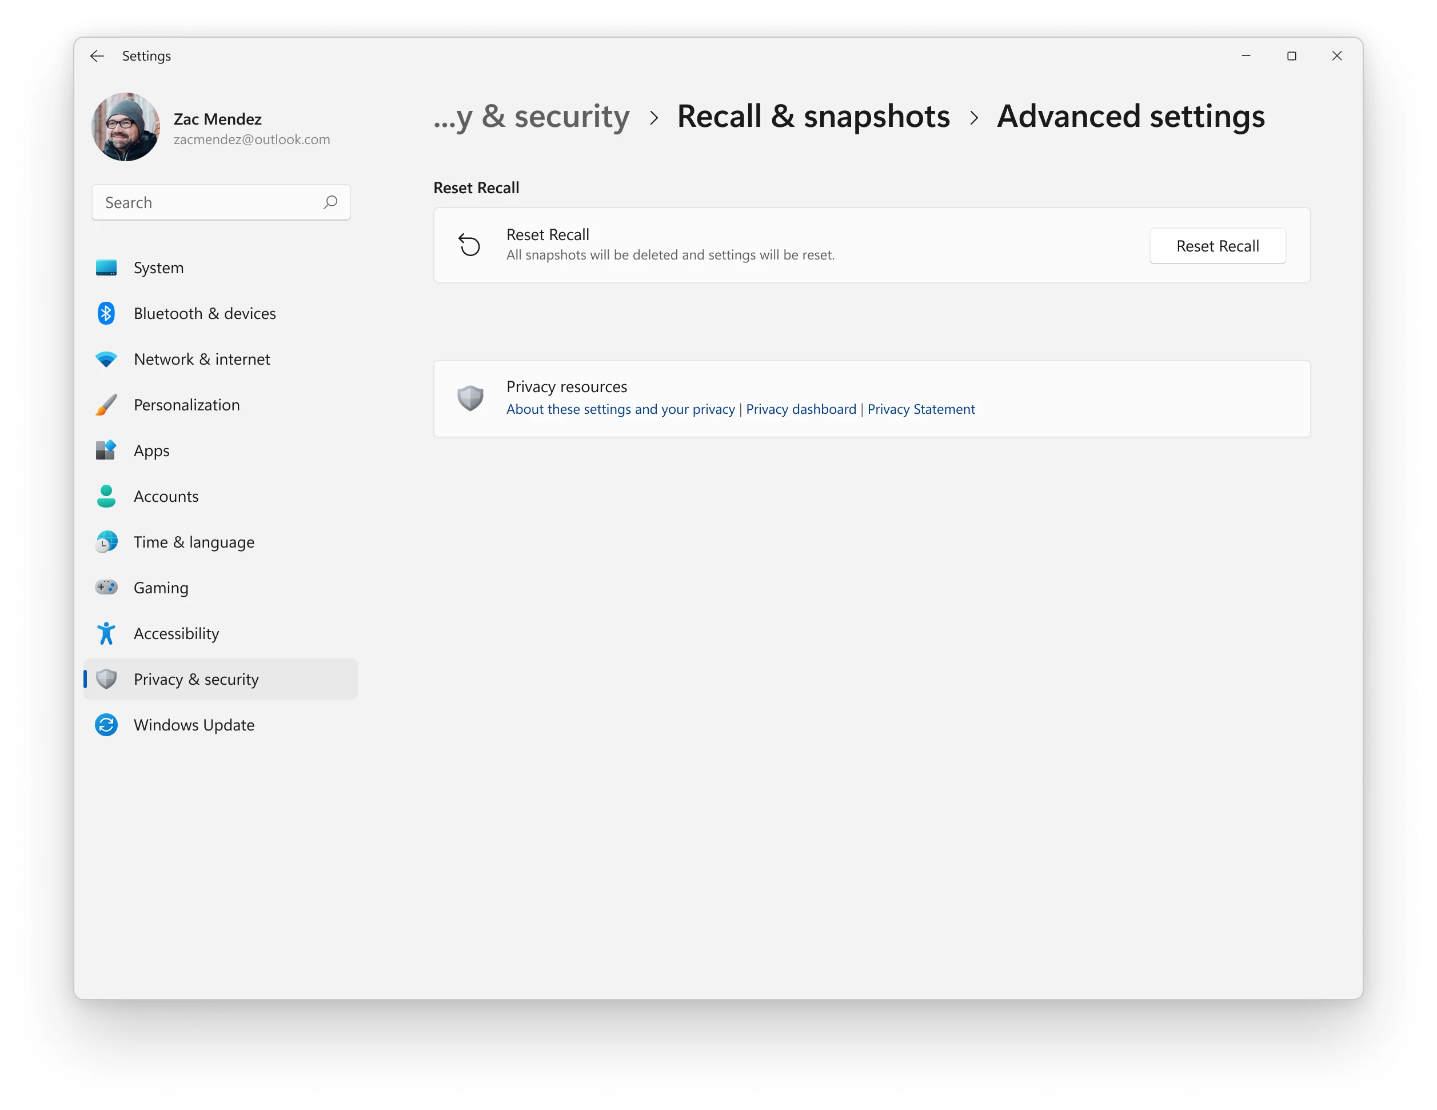Viewport: 1437px width, 1110px height.
Task: Click the magnifier search icon
Action: point(330,202)
